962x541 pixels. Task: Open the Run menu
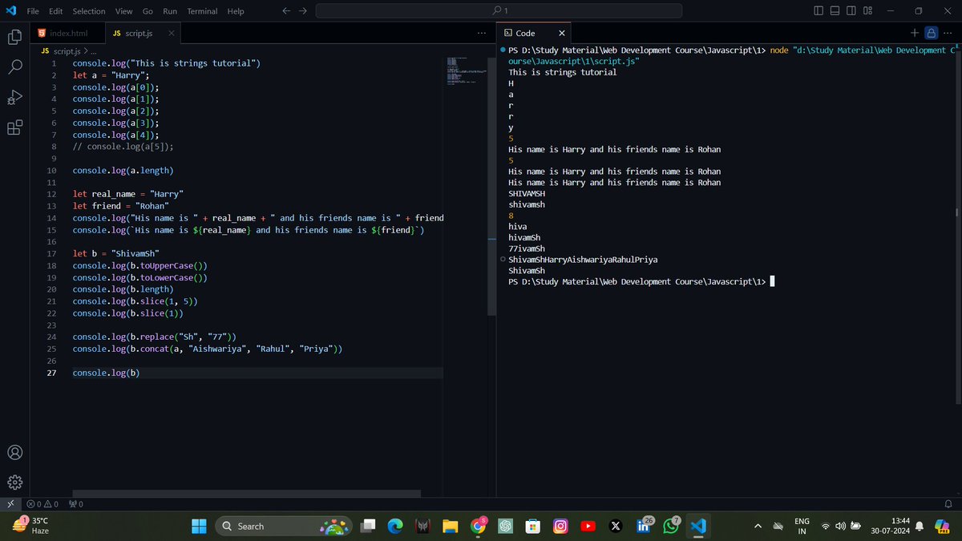[x=170, y=11]
